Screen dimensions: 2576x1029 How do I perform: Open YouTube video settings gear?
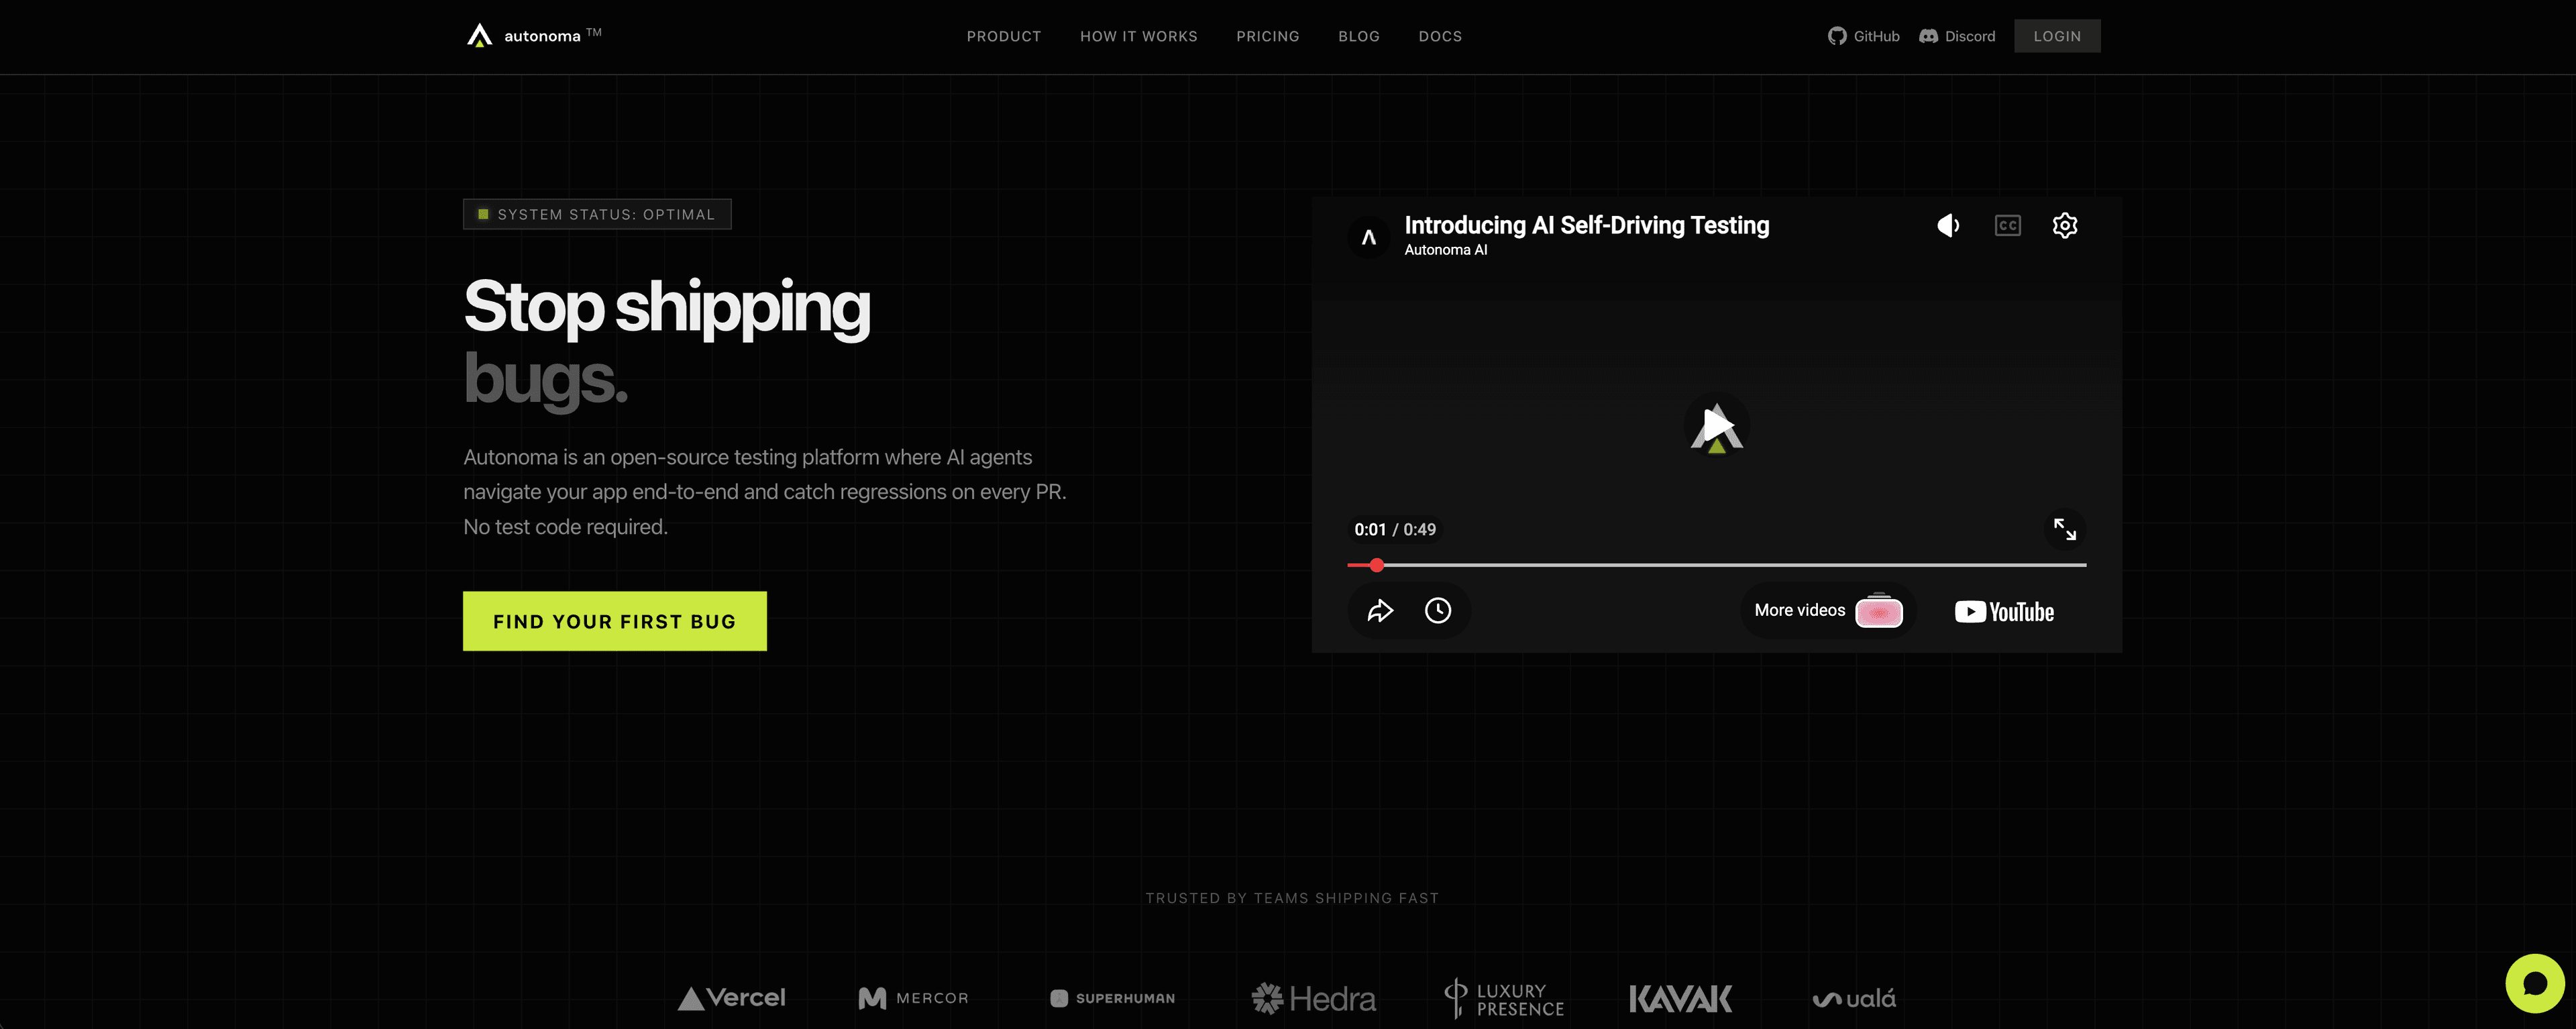point(2064,225)
